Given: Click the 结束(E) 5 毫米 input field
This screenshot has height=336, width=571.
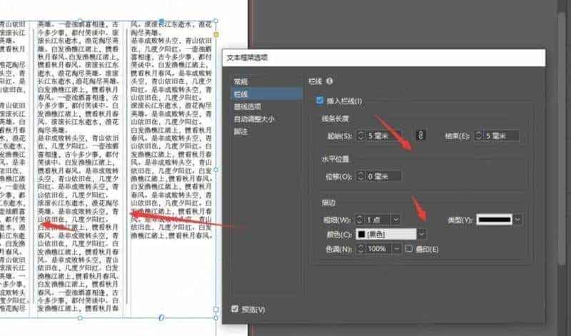Looking at the screenshot, I should click(x=501, y=136).
